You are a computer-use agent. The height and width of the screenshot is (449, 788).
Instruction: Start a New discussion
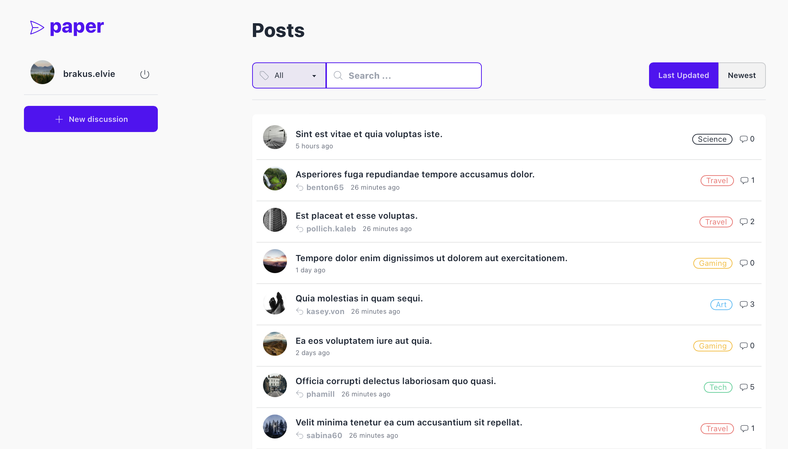[x=91, y=119]
